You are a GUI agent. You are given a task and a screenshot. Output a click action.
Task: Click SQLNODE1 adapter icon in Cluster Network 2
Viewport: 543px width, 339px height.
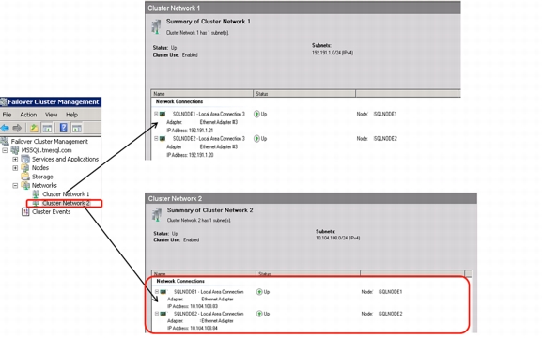point(163,291)
